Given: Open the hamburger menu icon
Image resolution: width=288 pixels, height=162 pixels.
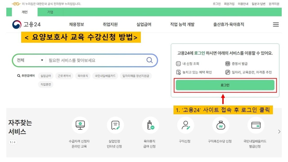Looking at the screenshot, I should (276, 24).
